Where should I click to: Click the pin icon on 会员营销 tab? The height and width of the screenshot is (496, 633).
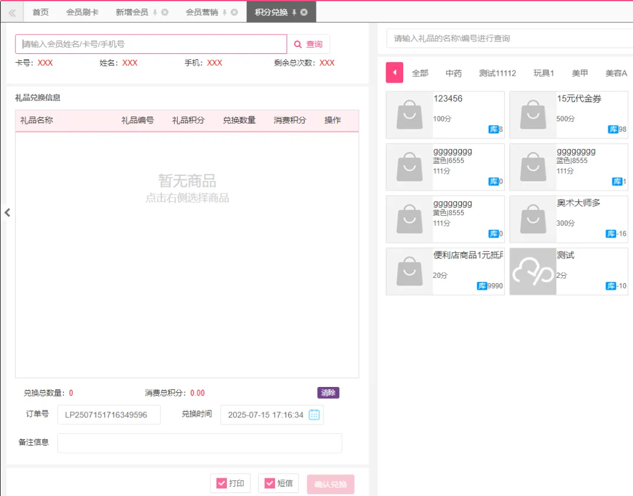point(224,12)
